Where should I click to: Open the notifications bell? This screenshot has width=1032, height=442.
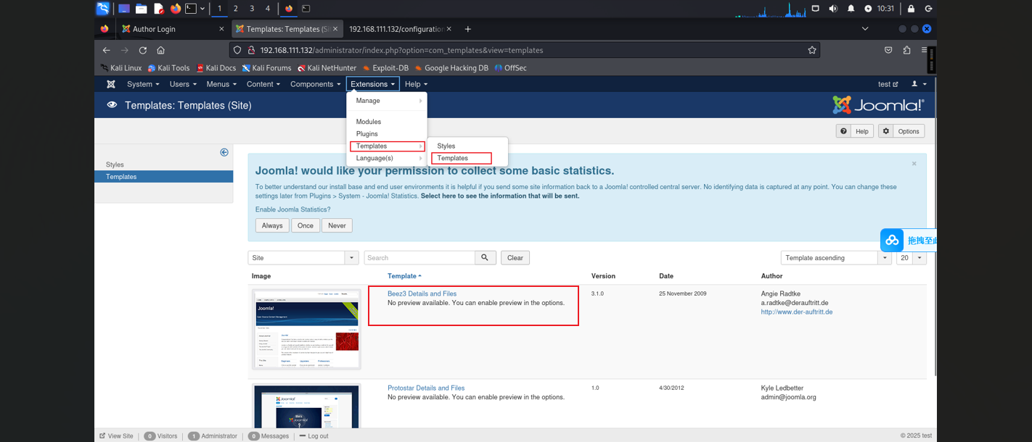(851, 9)
